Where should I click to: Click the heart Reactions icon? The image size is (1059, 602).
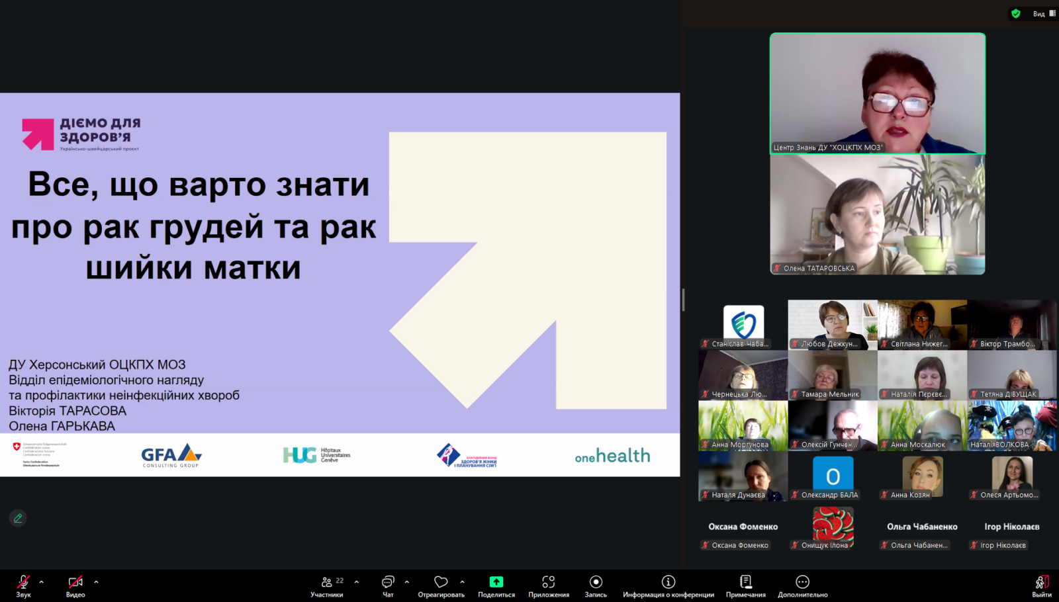441,582
